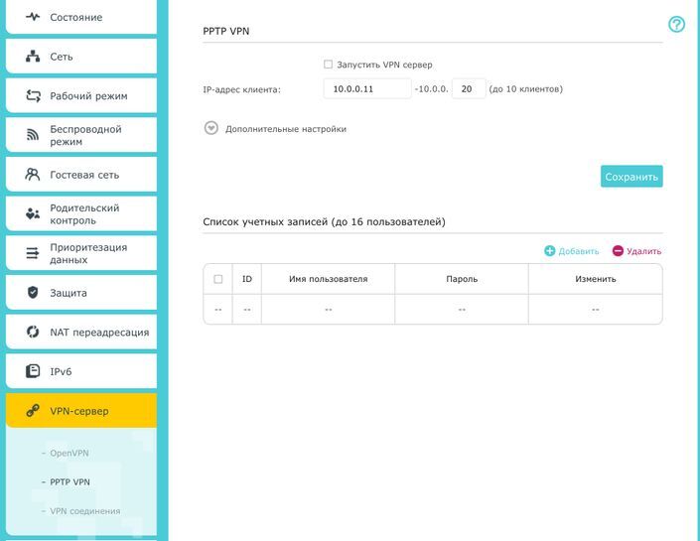The width and height of the screenshot is (700, 541).
Task: Click the IPv6 sidebar icon
Action: click(x=33, y=371)
